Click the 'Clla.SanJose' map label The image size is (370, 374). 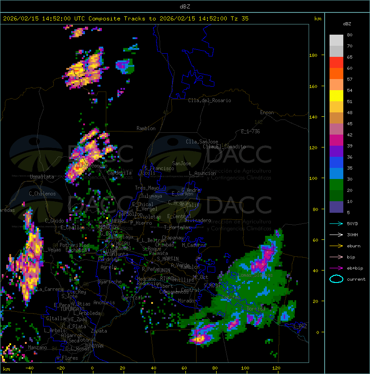click(x=202, y=142)
